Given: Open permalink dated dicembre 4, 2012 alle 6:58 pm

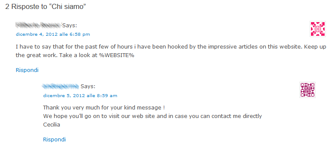Looking at the screenshot, I should coord(53,34).
